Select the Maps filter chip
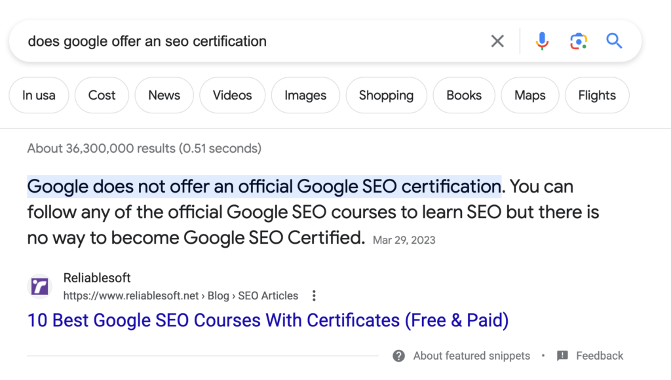Viewport: 671px width, 380px height. coord(529,95)
